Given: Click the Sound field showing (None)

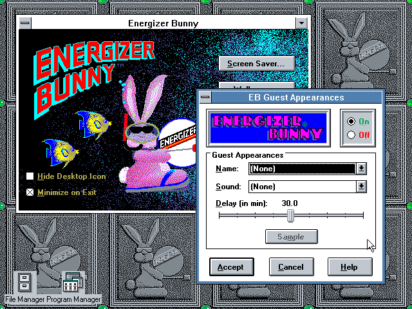Looking at the screenshot, I should (303, 187).
